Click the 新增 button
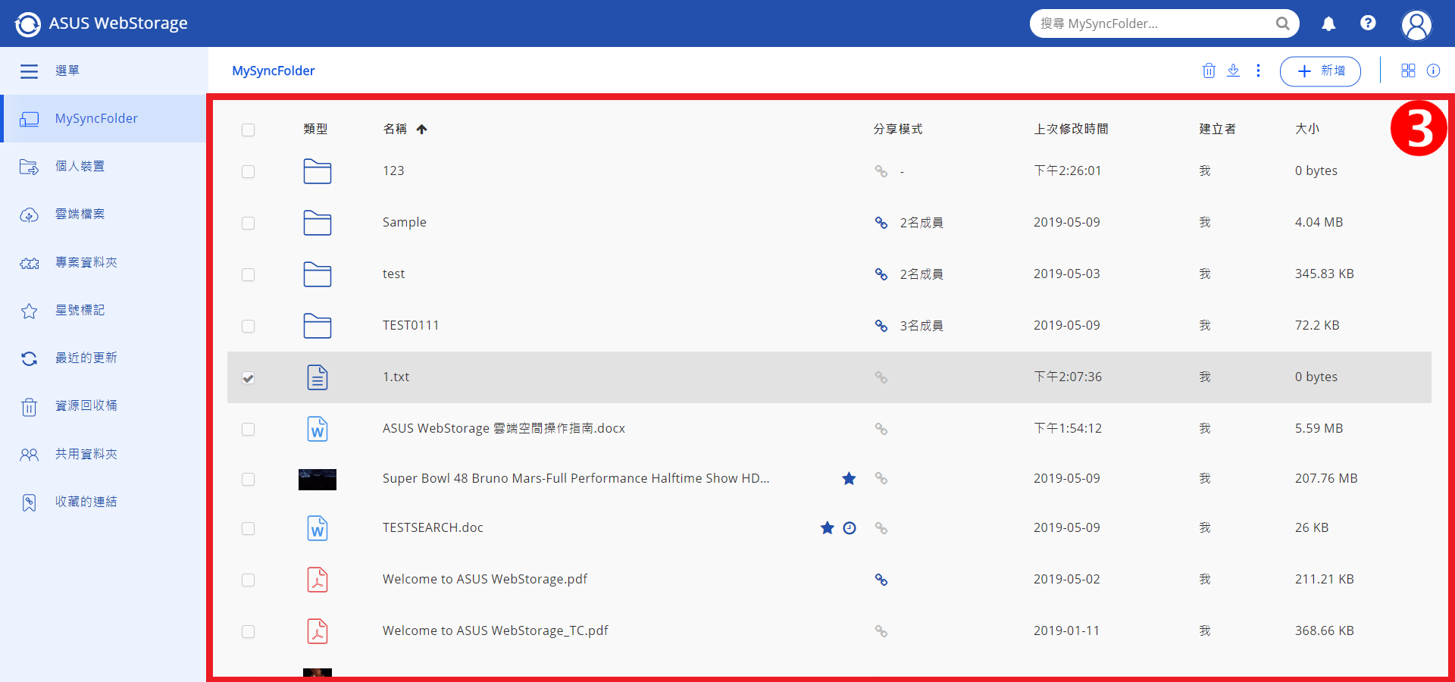 [x=1320, y=71]
